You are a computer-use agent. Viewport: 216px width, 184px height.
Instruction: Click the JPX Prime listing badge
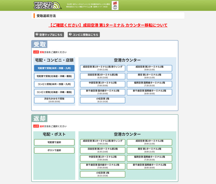[x=116, y=5]
